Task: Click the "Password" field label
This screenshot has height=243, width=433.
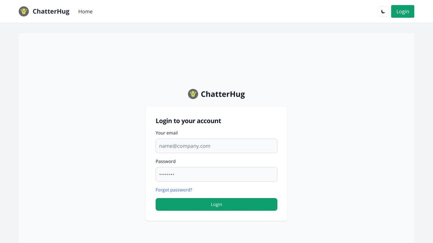Action: pos(166,161)
